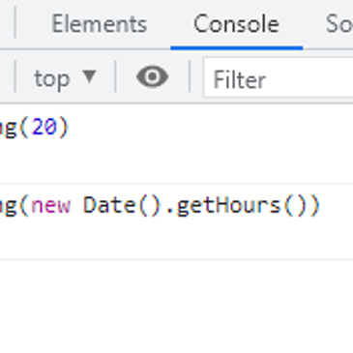This screenshot has width=353, height=353.
Task: Click the word Date in console entry
Action: click(109, 205)
